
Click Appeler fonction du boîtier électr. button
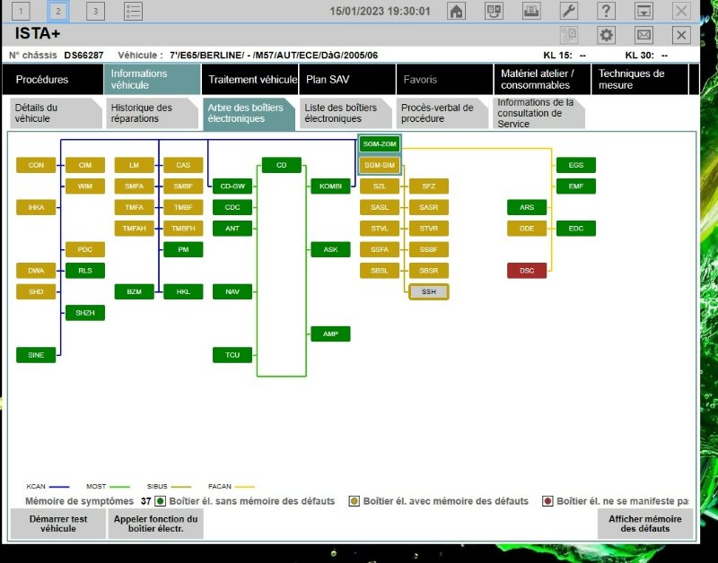(155, 524)
